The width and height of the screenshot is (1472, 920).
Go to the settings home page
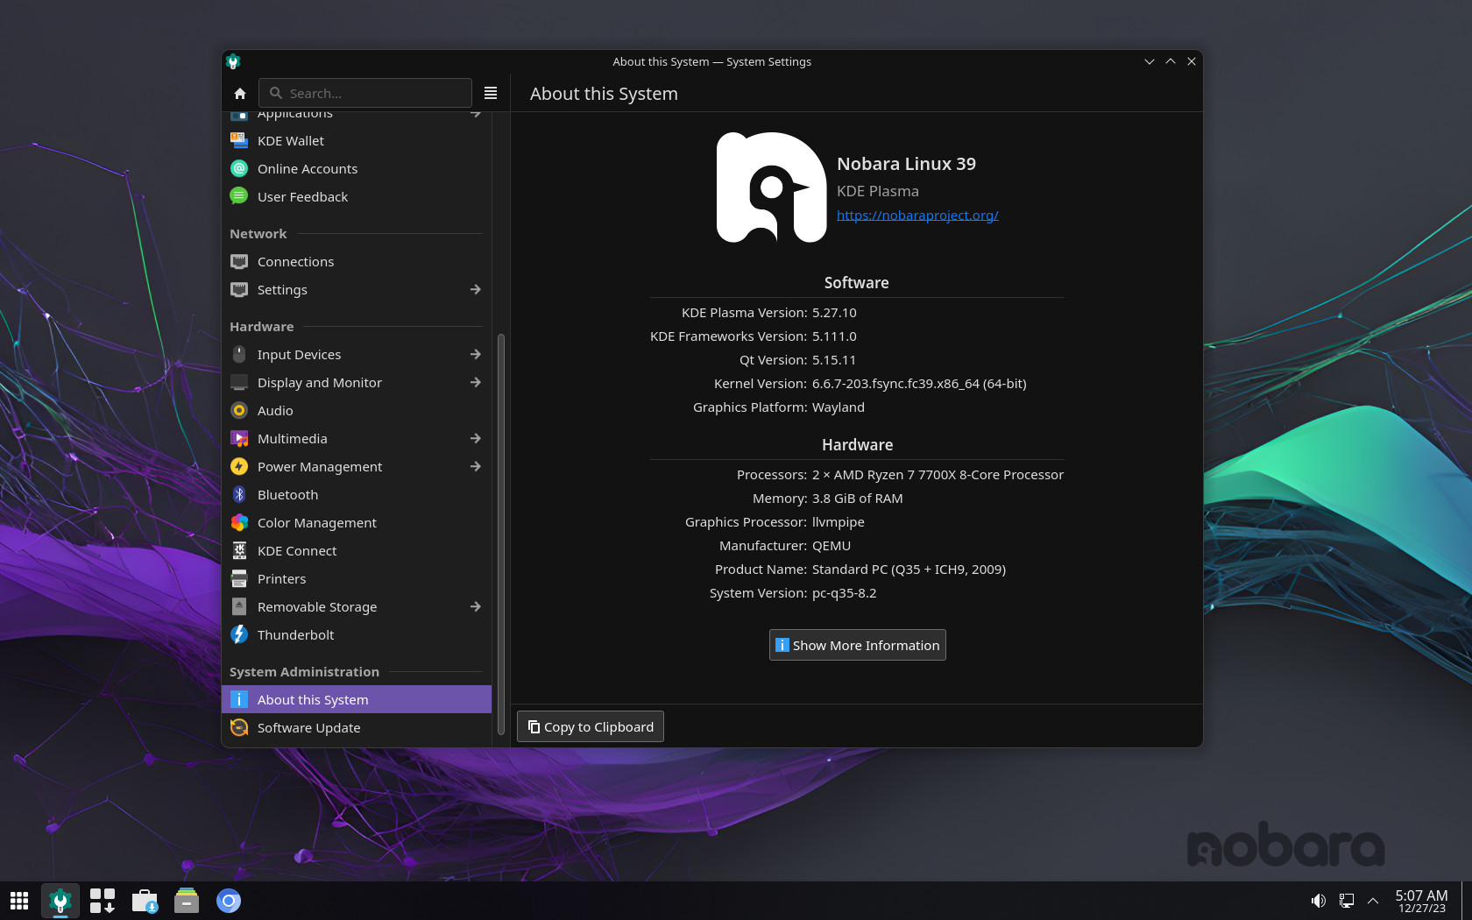pos(240,94)
